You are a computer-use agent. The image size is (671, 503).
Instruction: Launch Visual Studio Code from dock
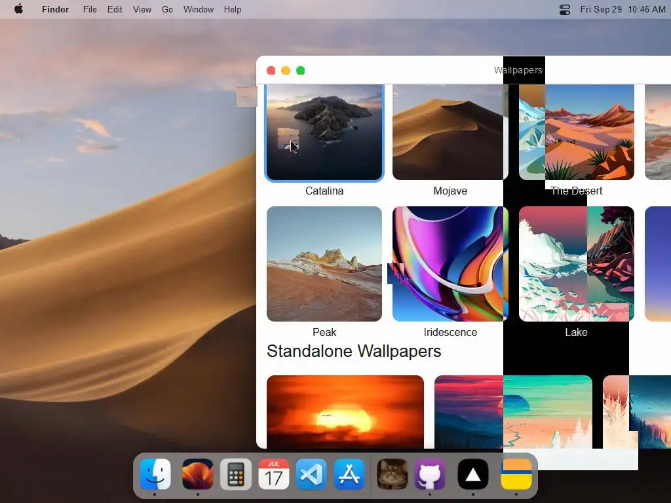(311, 474)
